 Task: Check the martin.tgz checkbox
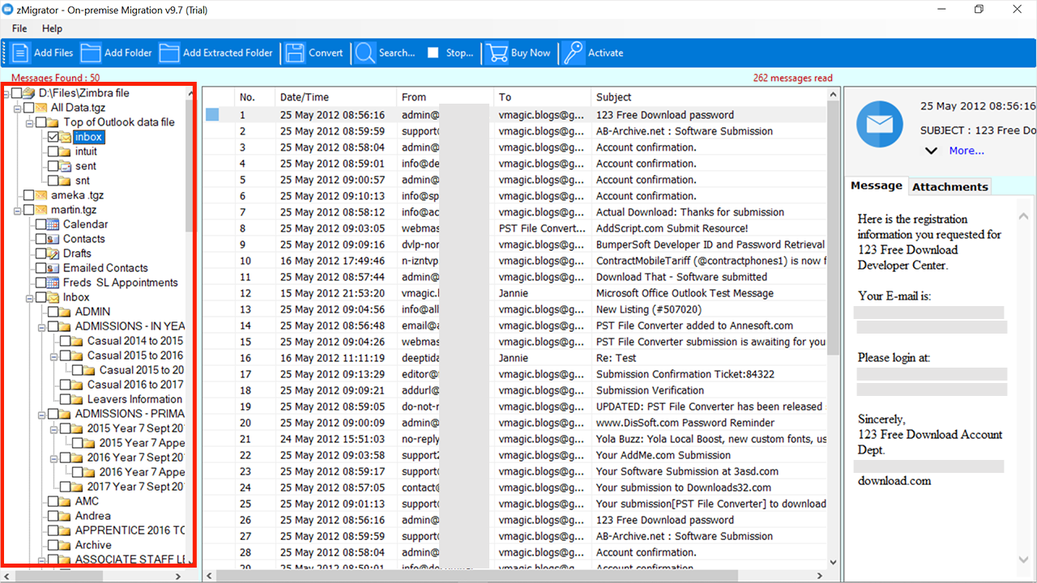[29, 210]
